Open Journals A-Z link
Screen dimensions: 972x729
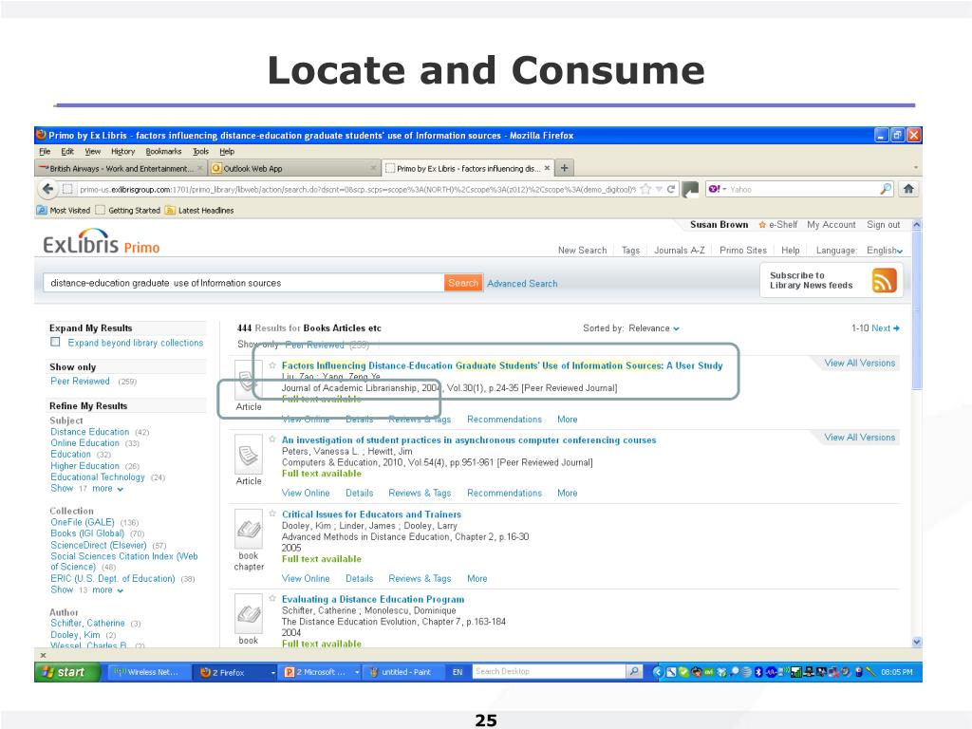pyautogui.click(x=680, y=251)
